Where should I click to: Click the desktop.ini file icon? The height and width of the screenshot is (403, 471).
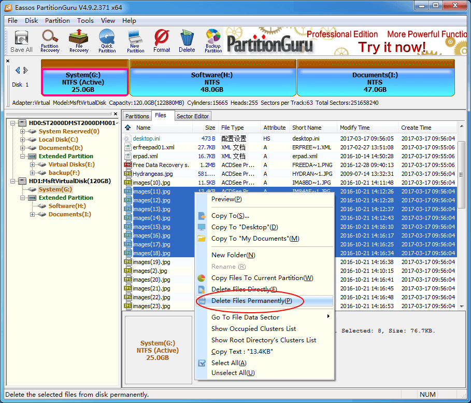[127, 138]
